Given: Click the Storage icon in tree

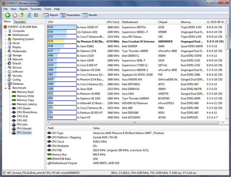Looking at the screenshot, I should [x=10, y=55].
